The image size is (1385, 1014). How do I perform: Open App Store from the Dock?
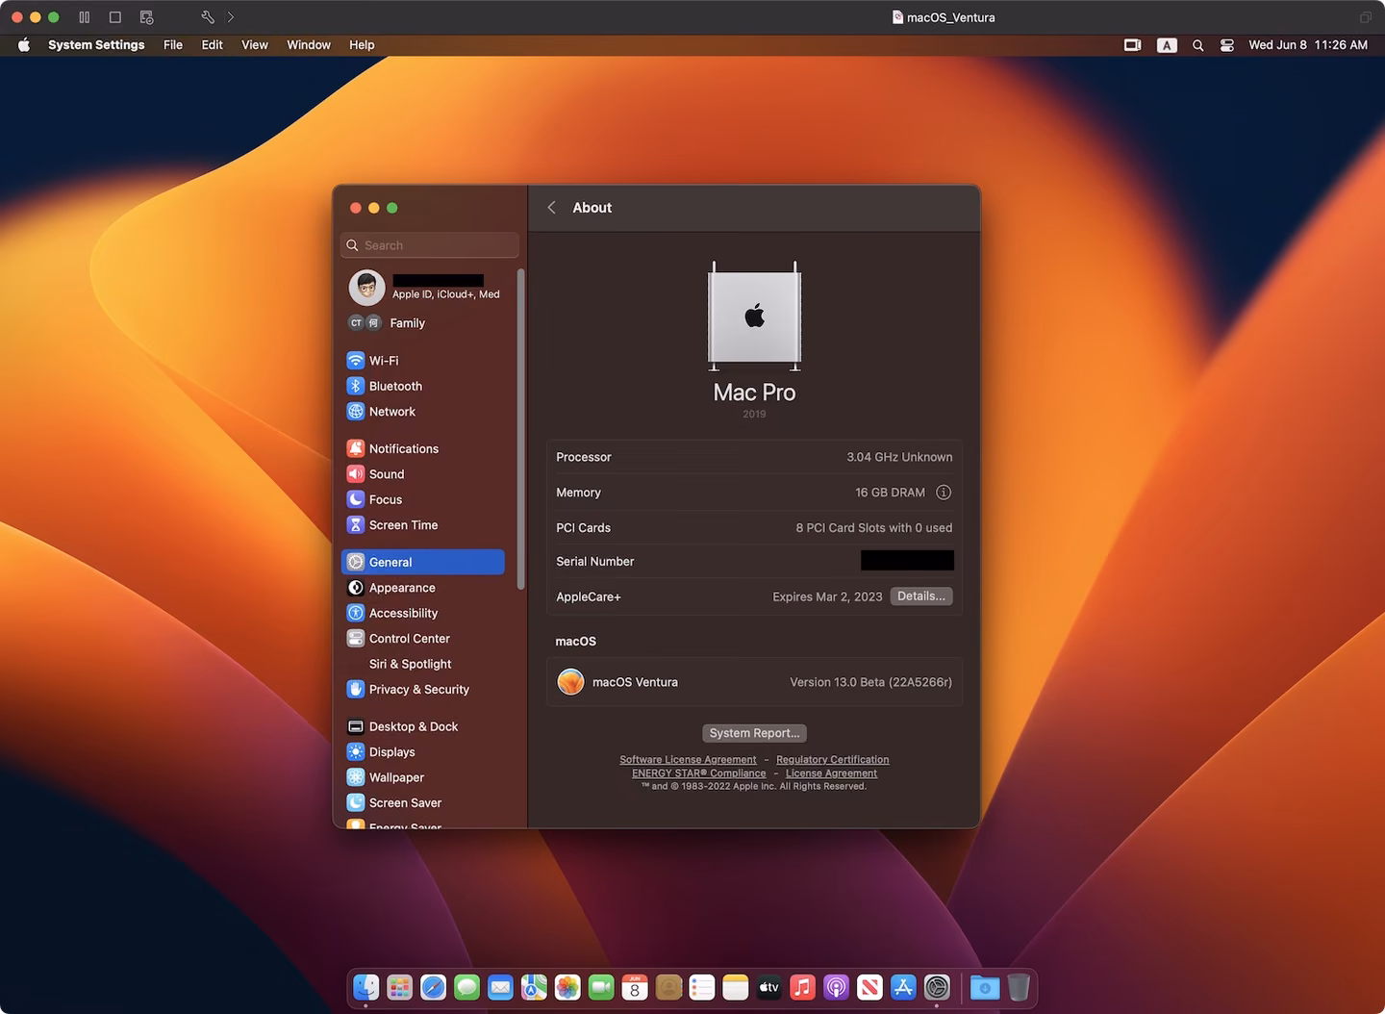point(903,987)
